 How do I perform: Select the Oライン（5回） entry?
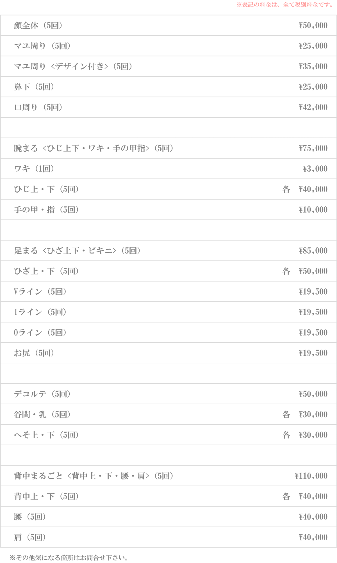pos(40,333)
